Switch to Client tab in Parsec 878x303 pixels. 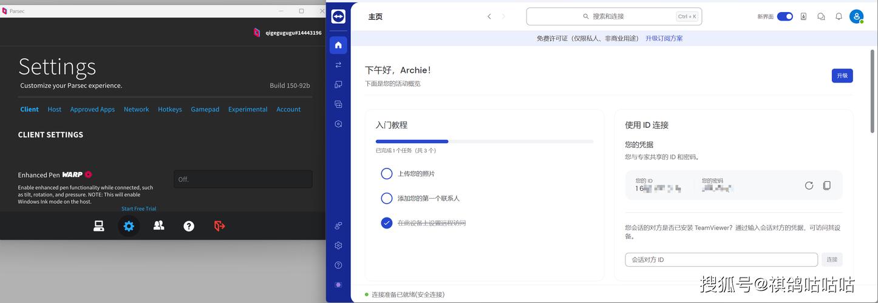tap(29, 109)
